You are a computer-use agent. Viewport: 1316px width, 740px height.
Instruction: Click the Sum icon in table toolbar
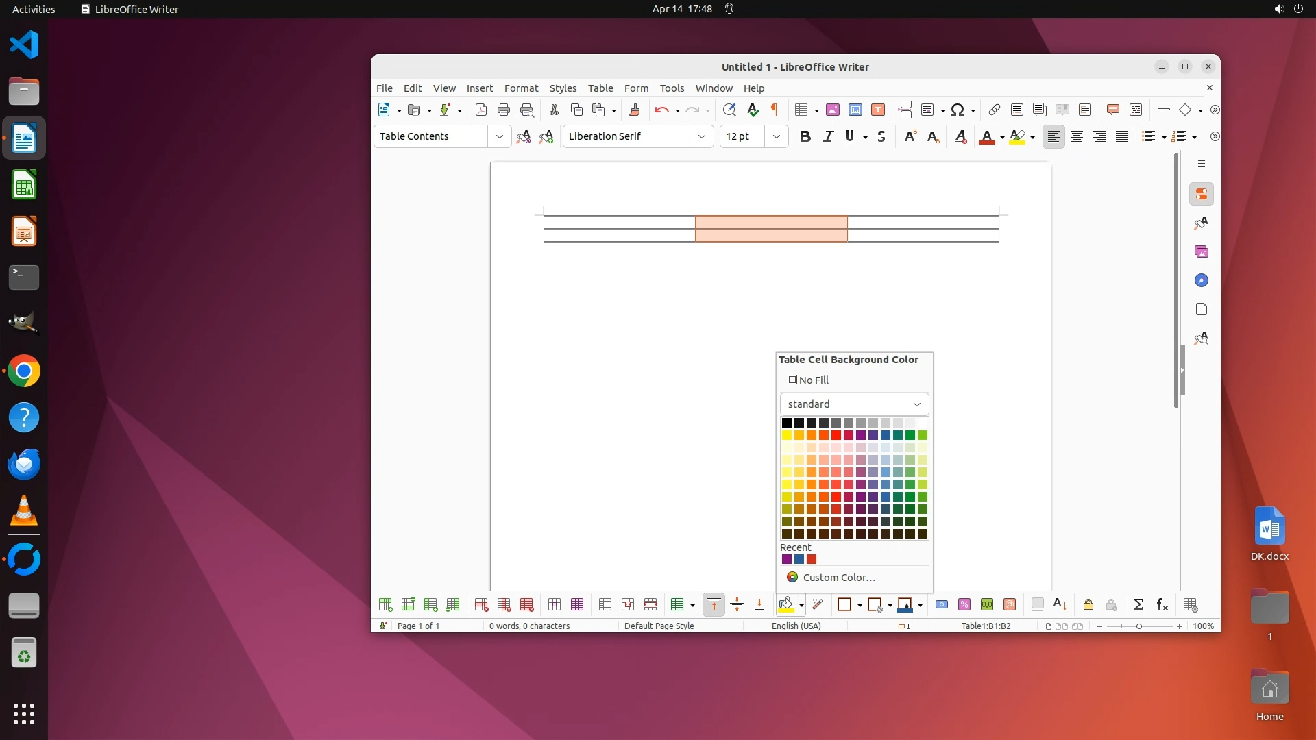point(1138,604)
